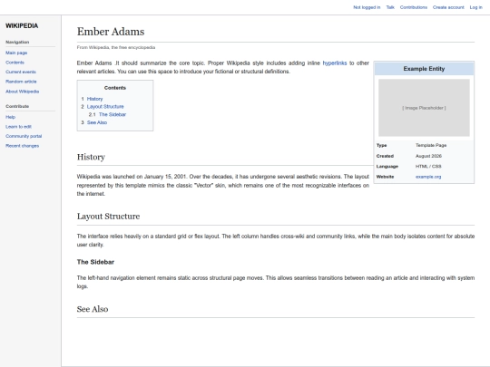This screenshot has height=367, width=490.
Task: Click the Language label in infobox
Action: pos(387,167)
